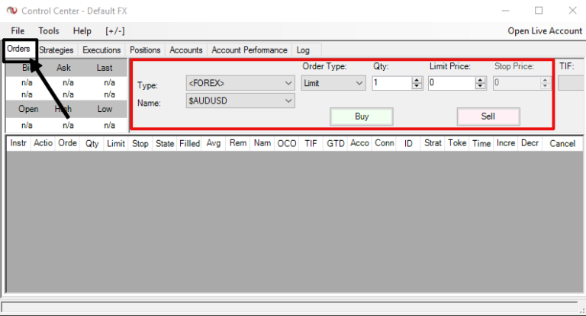This screenshot has height=316, width=586.
Task: Click into the Qty input field
Action: 391,83
